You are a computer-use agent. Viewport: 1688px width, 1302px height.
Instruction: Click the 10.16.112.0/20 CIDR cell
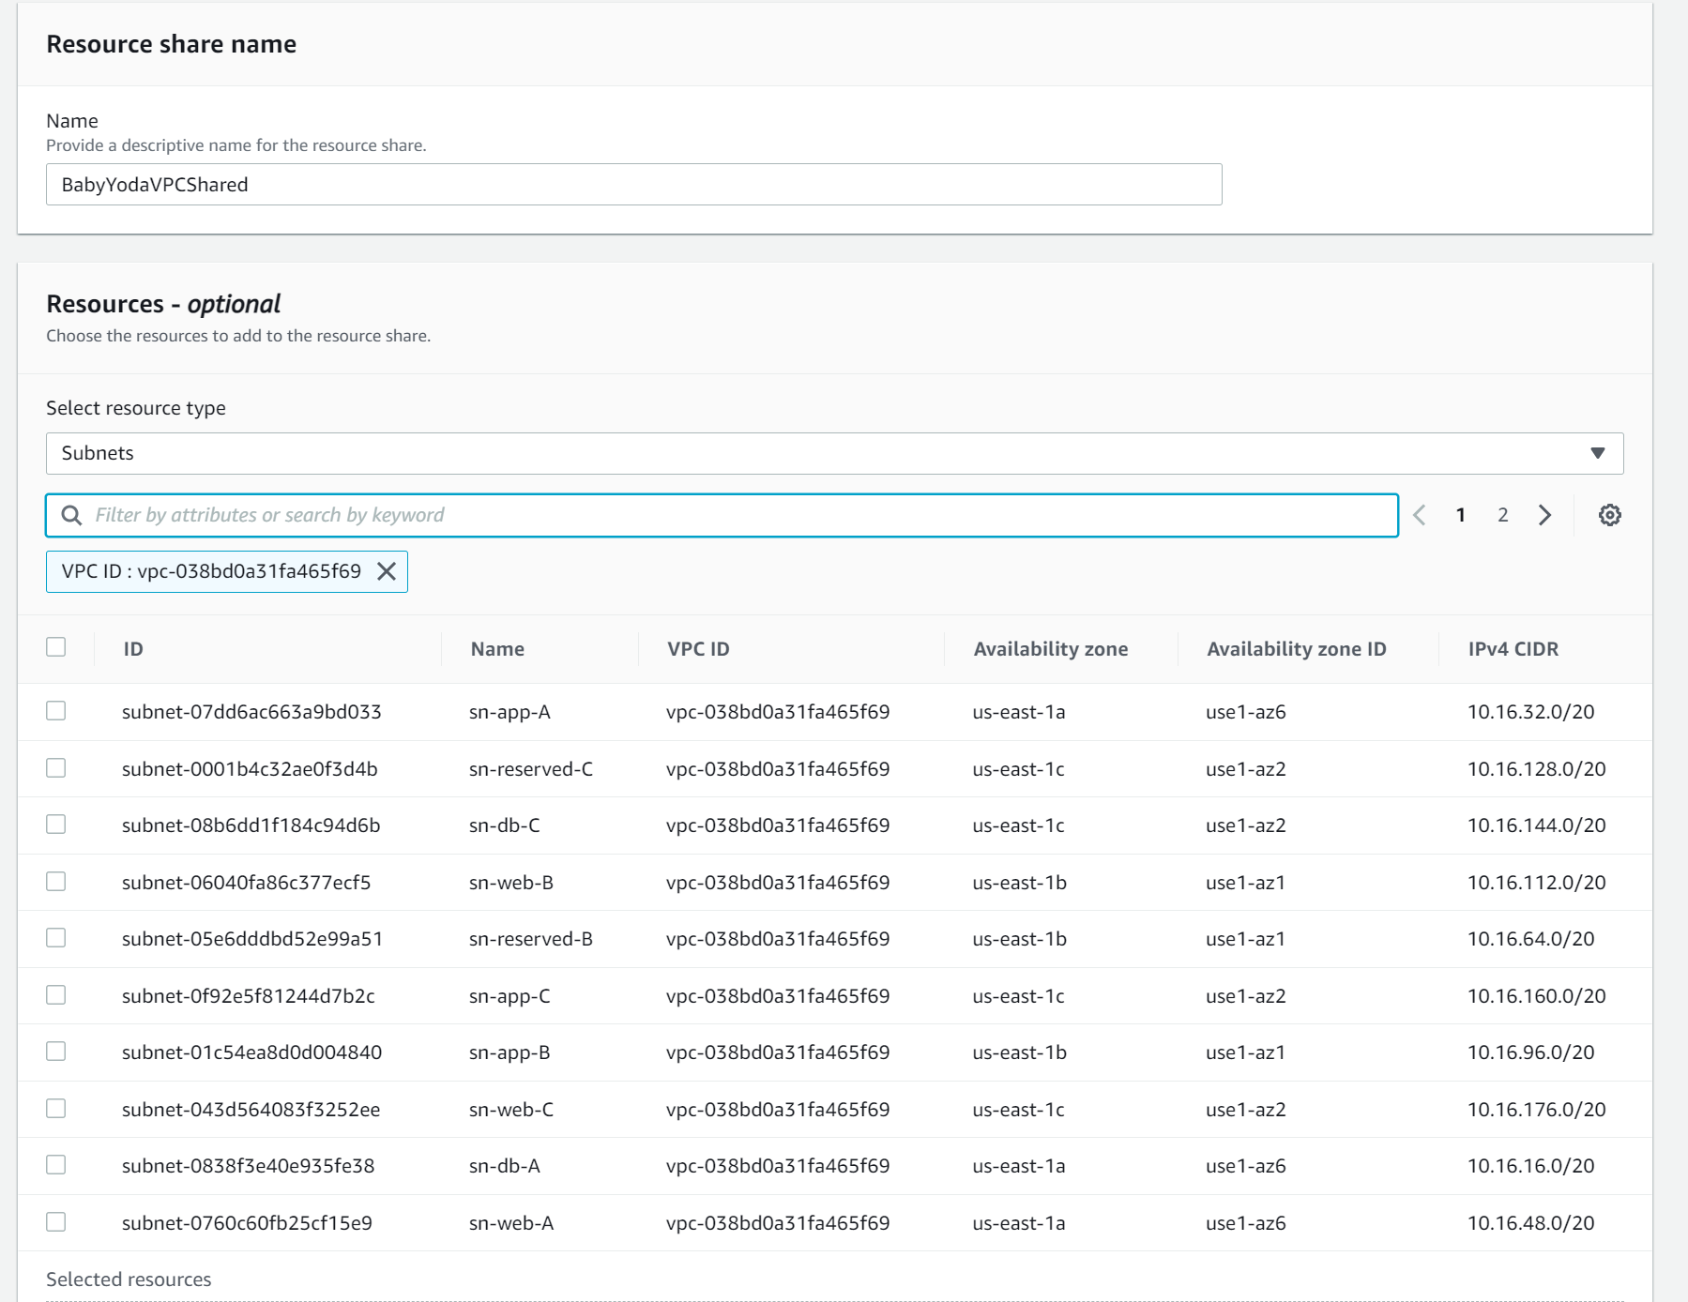1536,883
